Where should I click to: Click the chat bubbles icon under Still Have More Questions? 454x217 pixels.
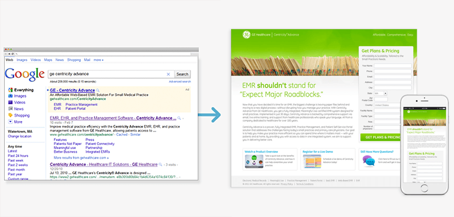pyautogui.click(x=369, y=161)
